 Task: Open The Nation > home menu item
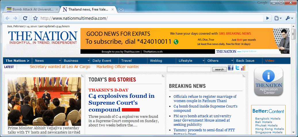[18, 61]
